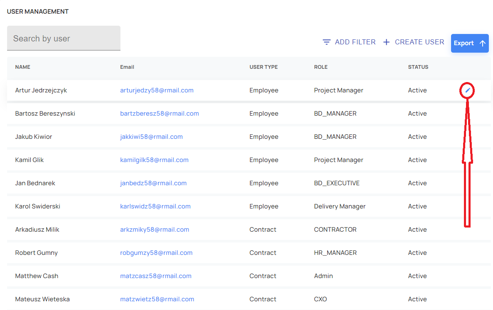Click the USER TYPE column header

263,67
